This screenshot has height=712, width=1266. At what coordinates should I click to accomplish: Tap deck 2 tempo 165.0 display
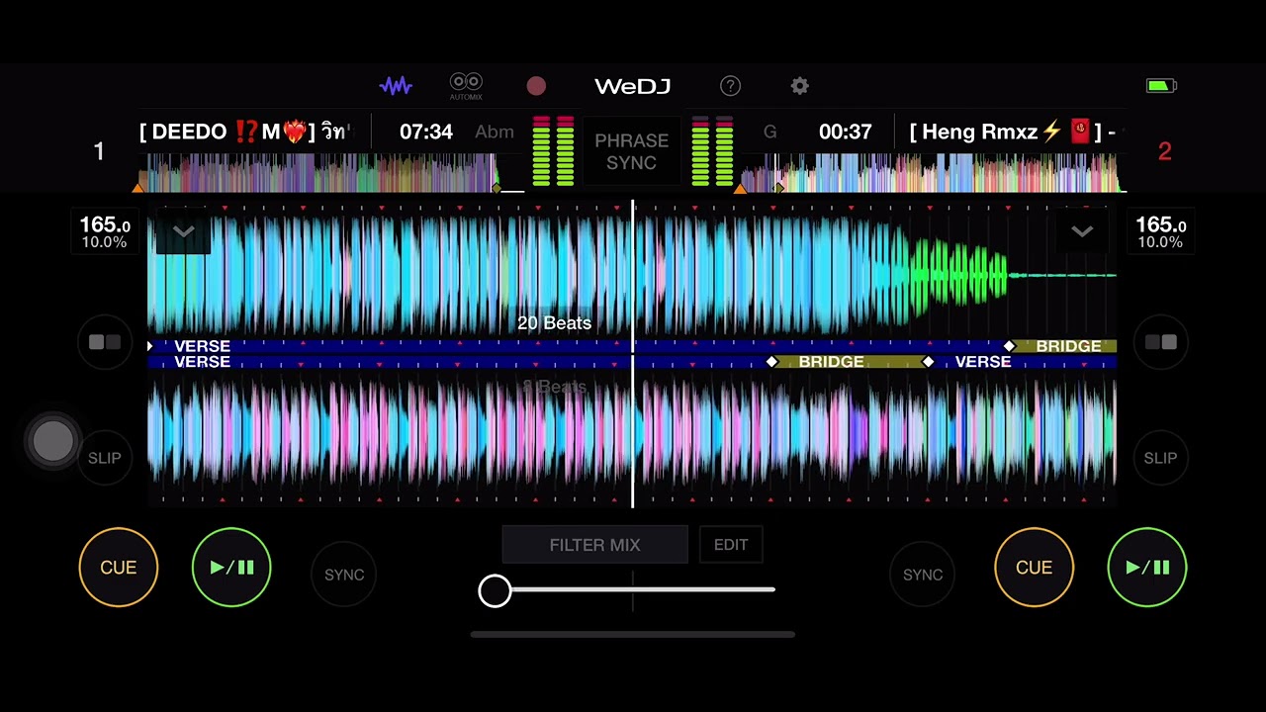(x=1160, y=232)
